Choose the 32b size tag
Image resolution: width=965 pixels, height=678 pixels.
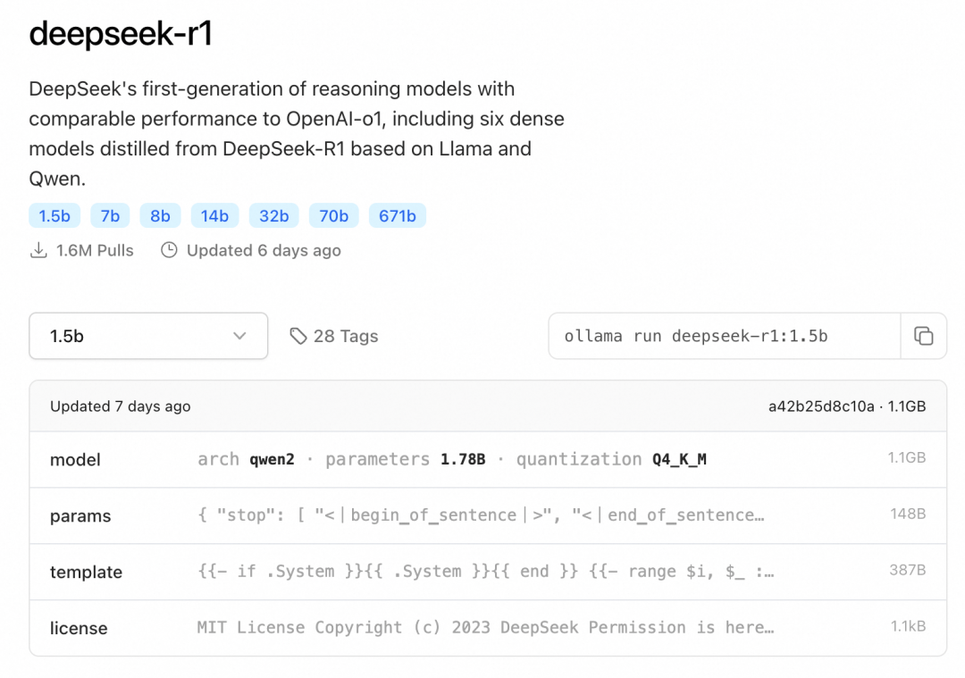(x=274, y=215)
